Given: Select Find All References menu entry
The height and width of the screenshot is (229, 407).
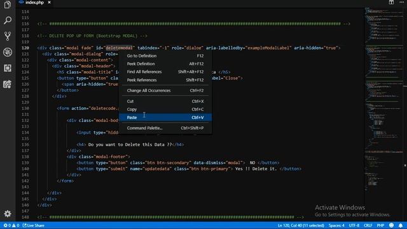Looking at the screenshot, I should 165,72.
